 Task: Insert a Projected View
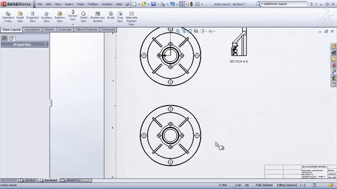(x=33, y=17)
